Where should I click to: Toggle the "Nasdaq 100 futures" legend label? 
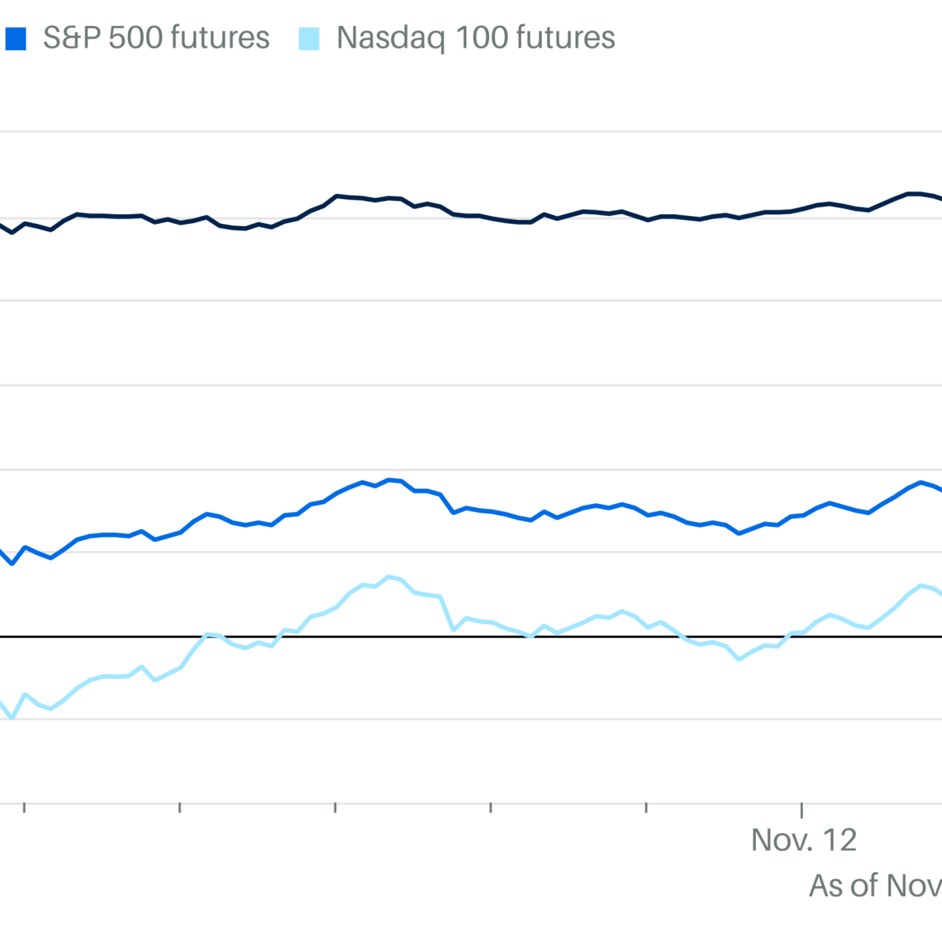(x=476, y=38)
